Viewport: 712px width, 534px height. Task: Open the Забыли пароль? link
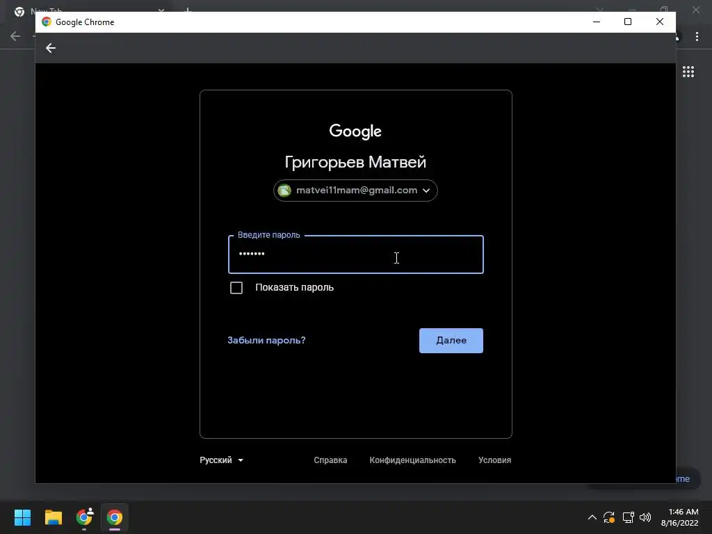pos(266,340)
